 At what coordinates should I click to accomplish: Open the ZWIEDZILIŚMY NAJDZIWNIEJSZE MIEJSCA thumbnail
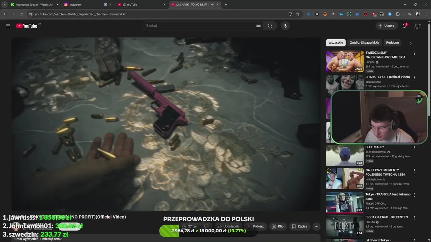click(x=345, y=61)
